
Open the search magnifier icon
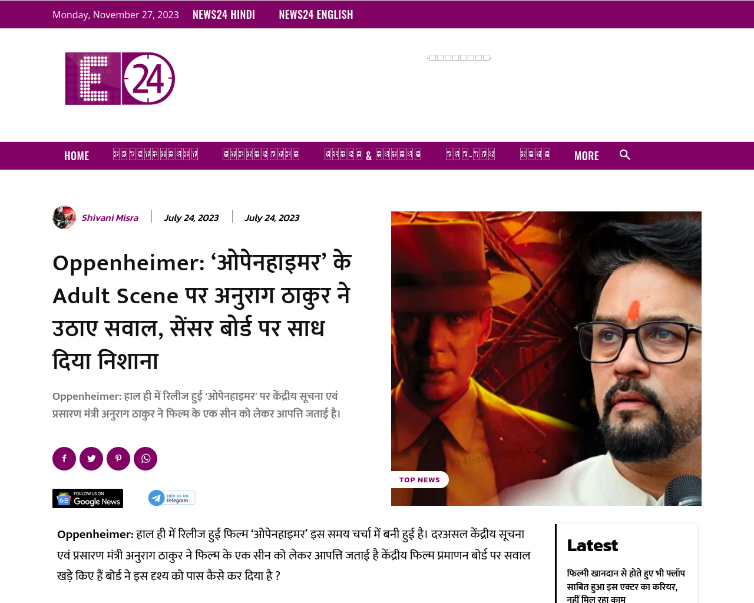pos(625,155)
